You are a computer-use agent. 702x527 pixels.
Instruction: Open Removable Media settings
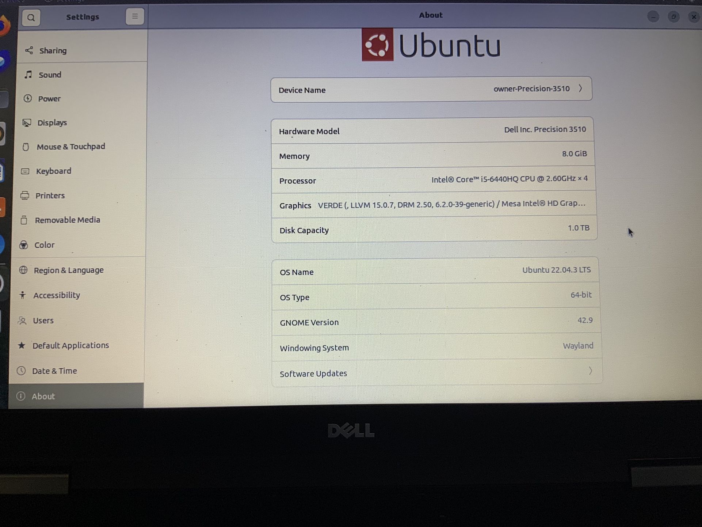point(67,220)
